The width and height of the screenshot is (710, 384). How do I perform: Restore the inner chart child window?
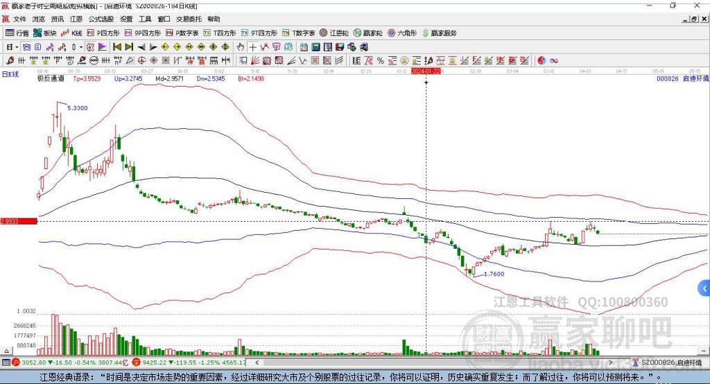(x=694, y=19)
